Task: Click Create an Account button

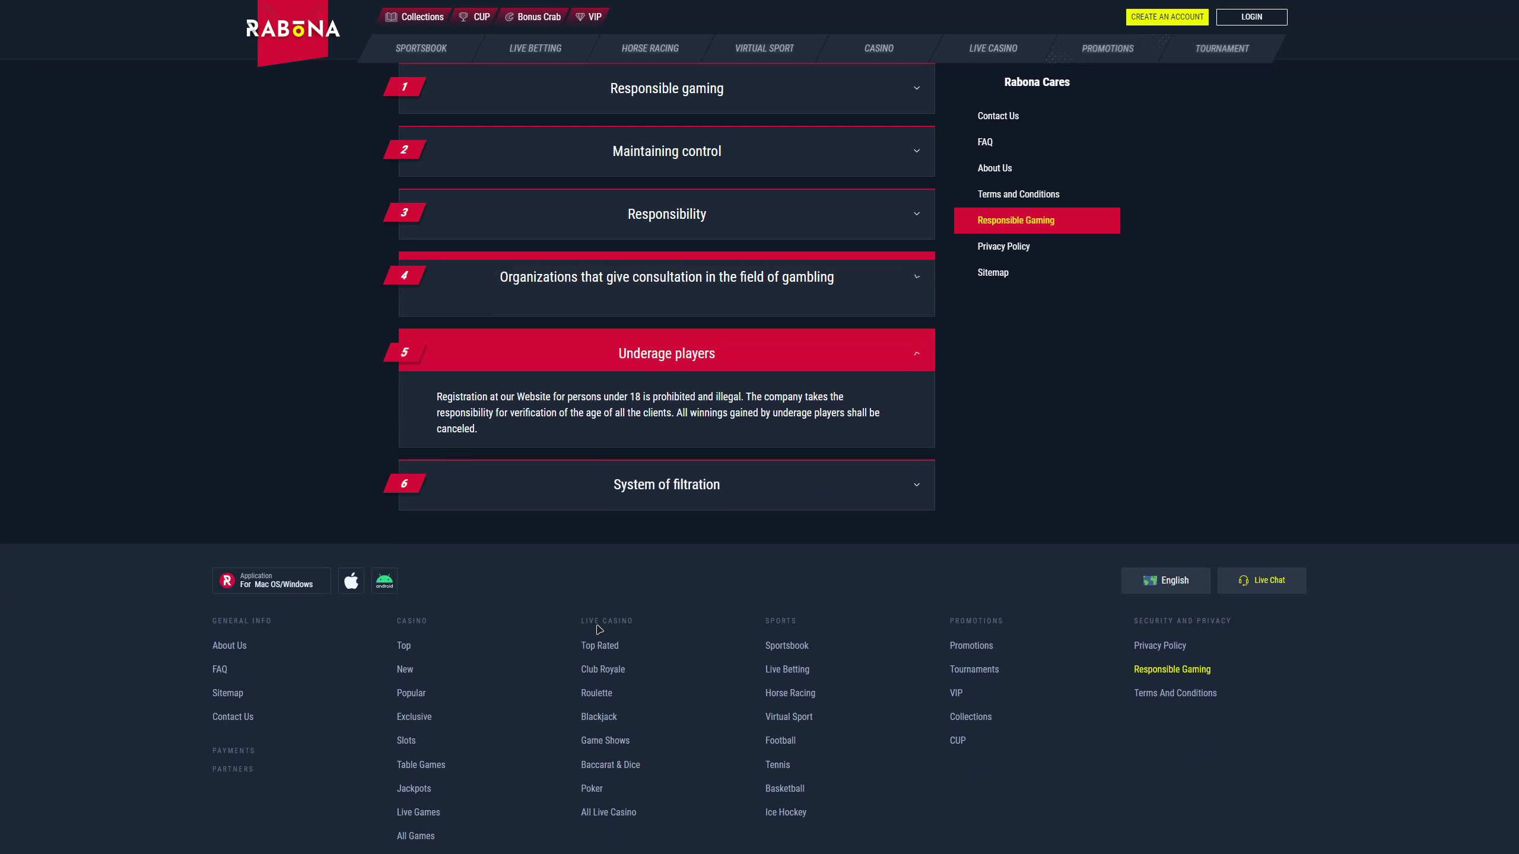Action: (1167, 17)
